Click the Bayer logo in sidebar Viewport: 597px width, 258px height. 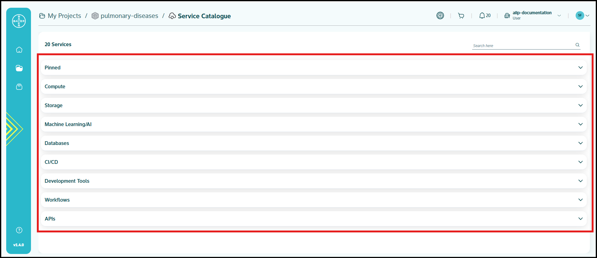[x=19, y=21]
